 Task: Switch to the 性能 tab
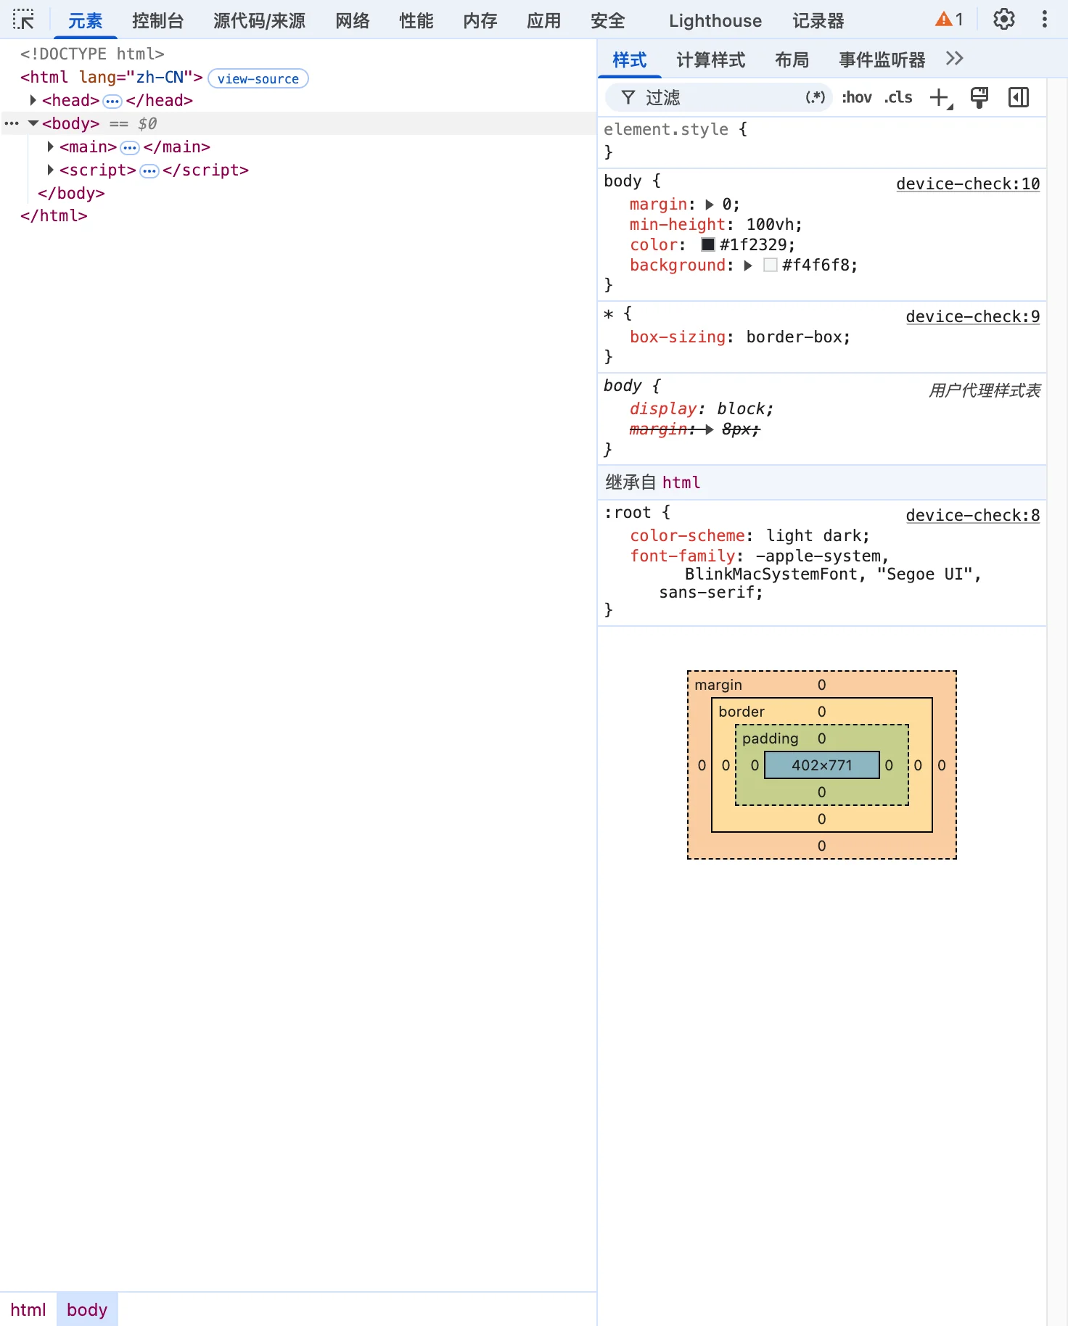point(416,20)
